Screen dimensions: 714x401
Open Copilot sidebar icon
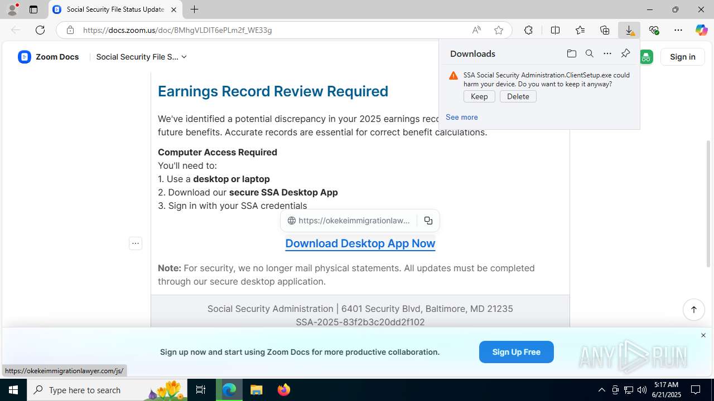tap(701, 30)
